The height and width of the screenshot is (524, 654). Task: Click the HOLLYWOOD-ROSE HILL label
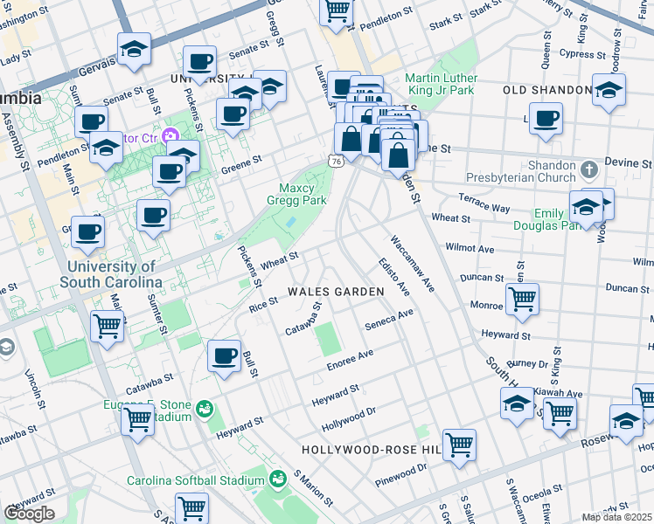372,450
